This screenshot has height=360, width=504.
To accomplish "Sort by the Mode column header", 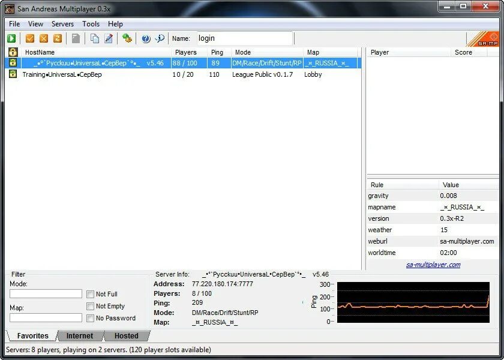I will click(x=267, y=52).
